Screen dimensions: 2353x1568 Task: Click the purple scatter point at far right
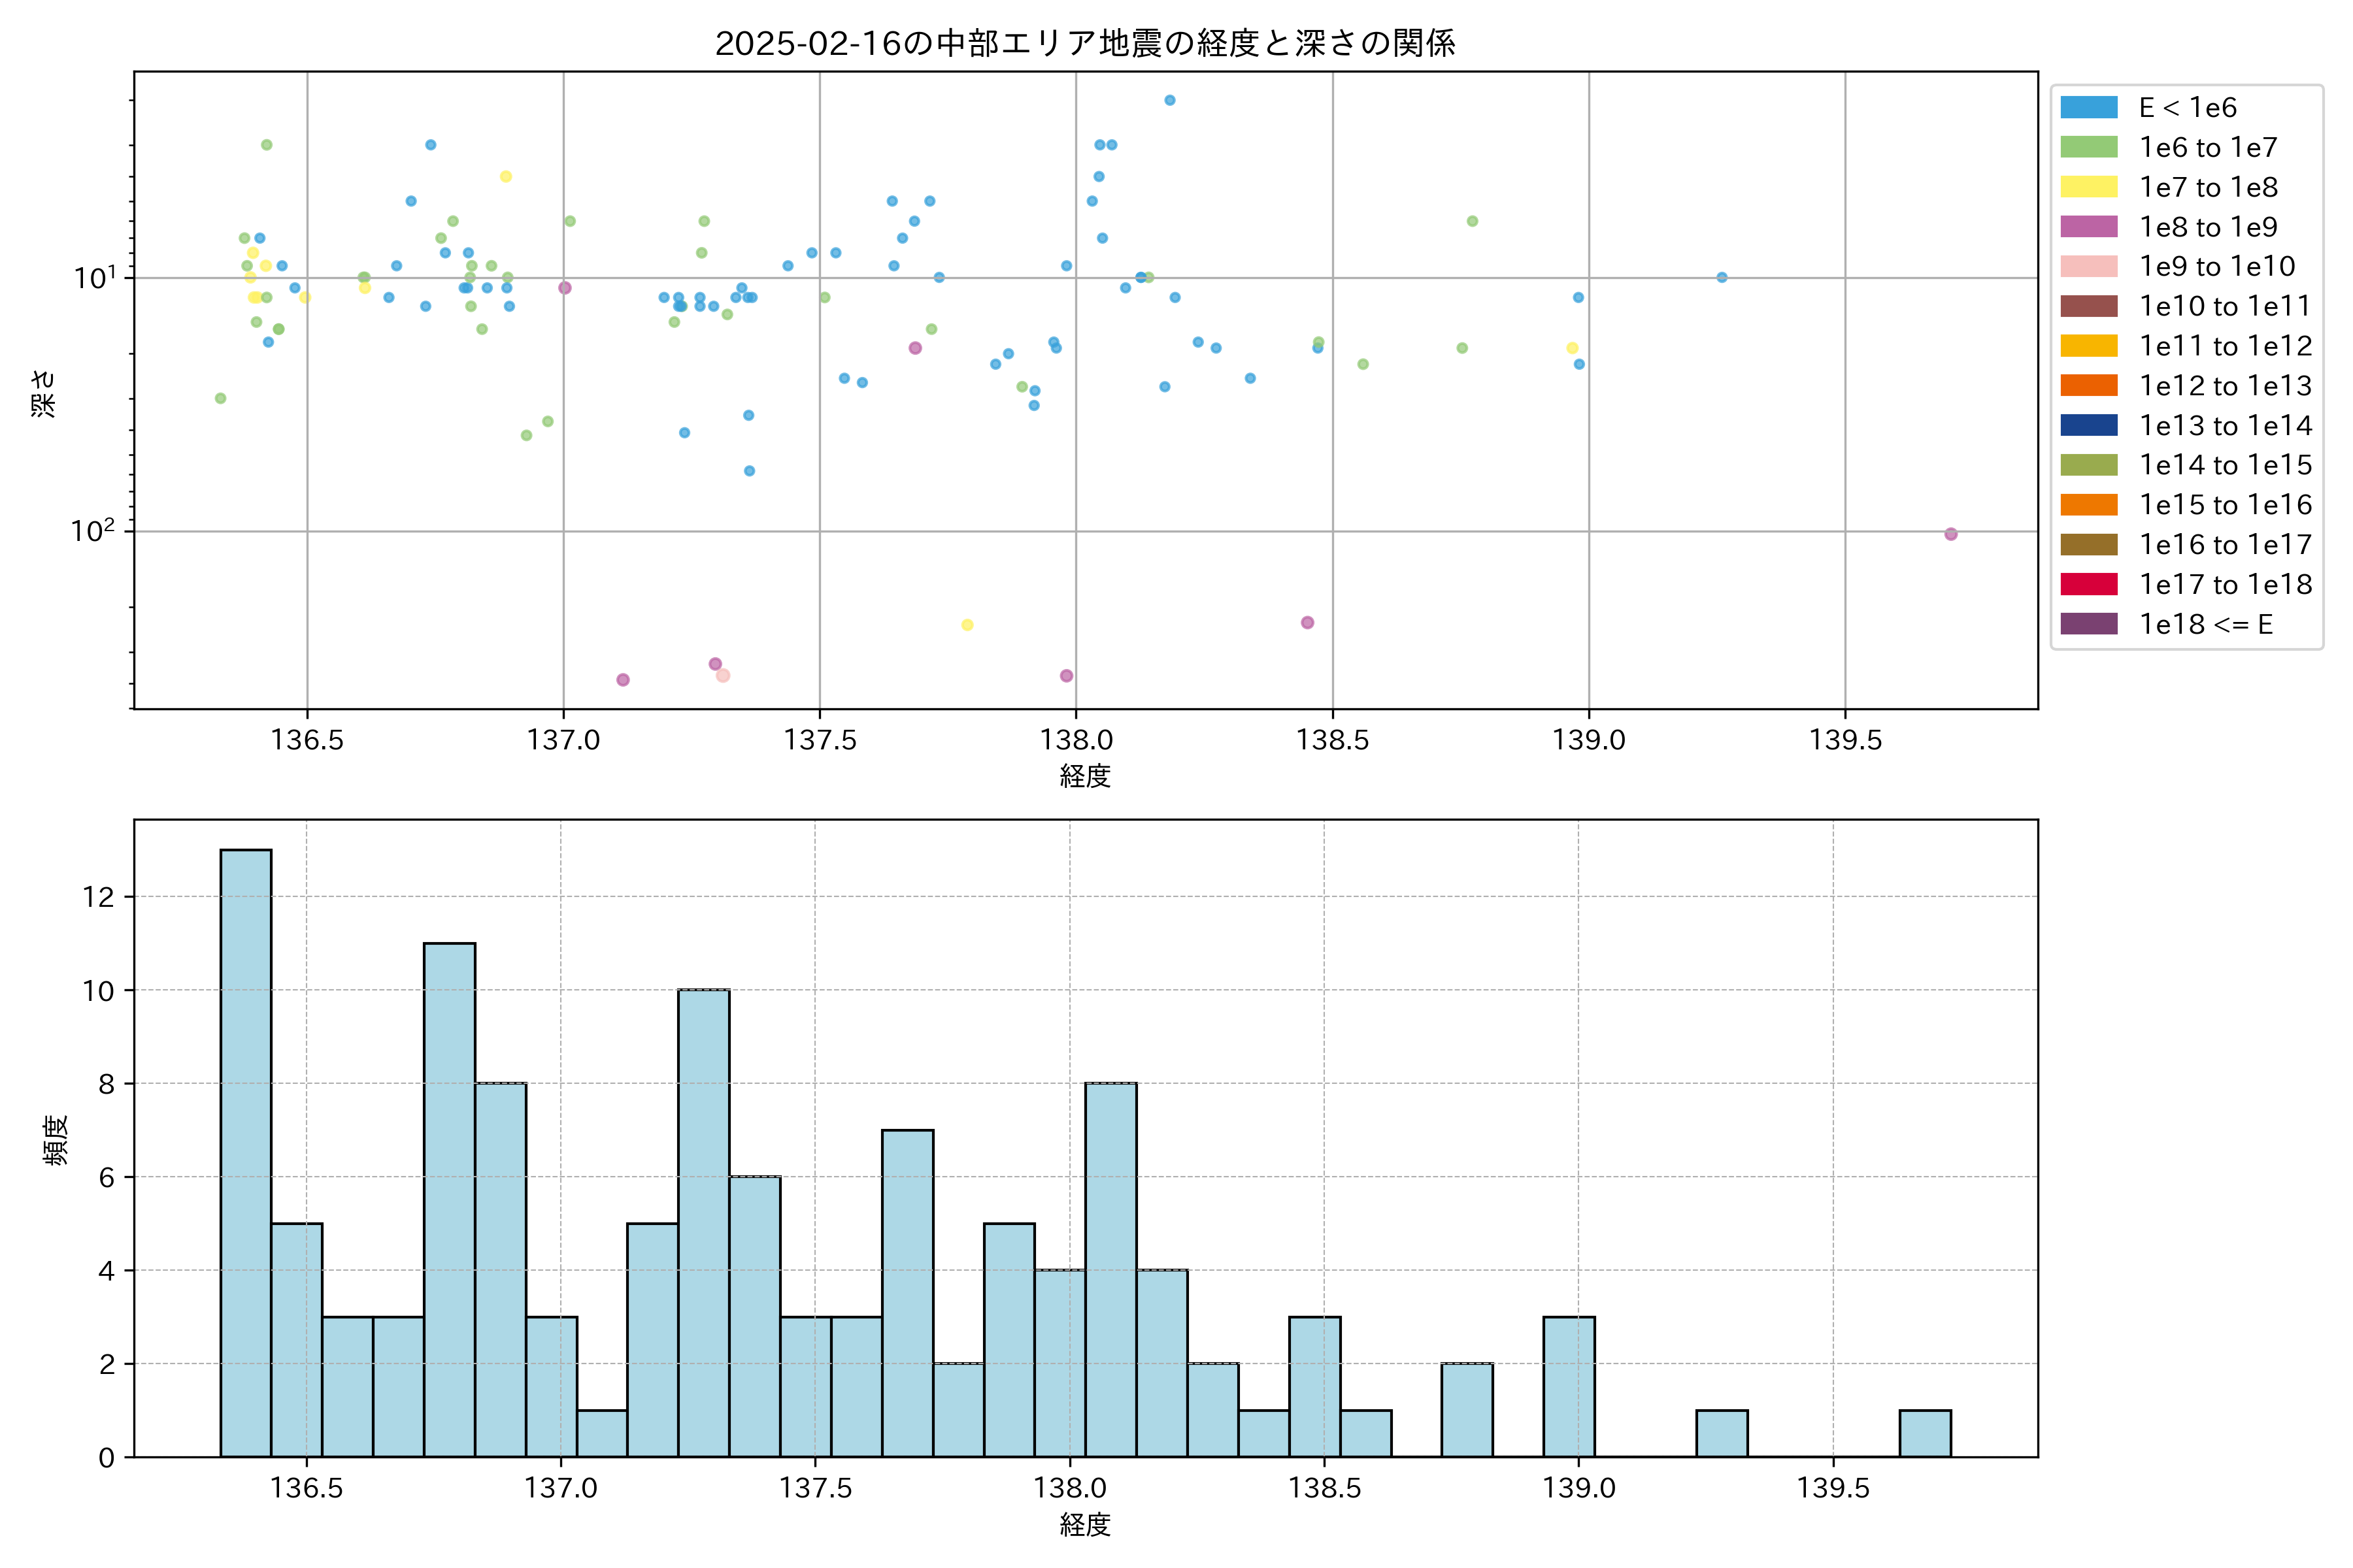point(1951,534)
